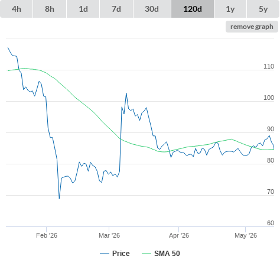Click the 110 y-axis value label
The width and height of the screenshot is (280, 269).
click(x=269, y=66)
